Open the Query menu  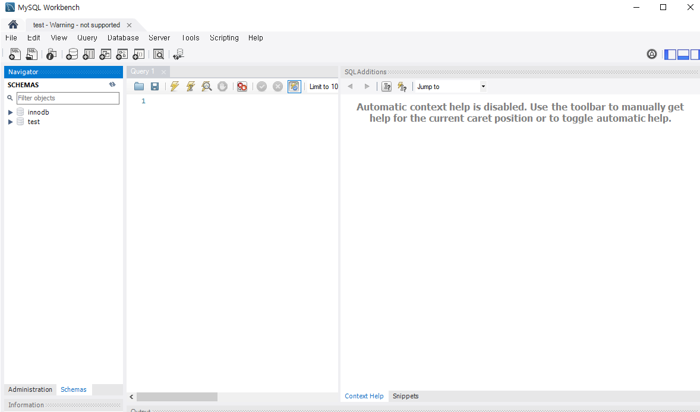(x=87, y=38)
